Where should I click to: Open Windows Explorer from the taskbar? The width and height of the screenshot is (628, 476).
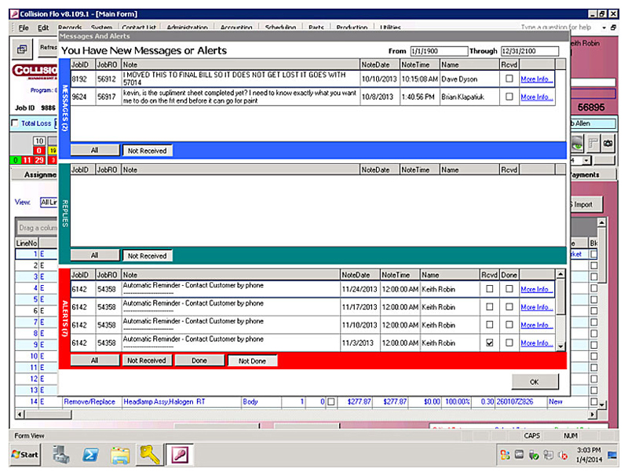(x=120, y=455)
